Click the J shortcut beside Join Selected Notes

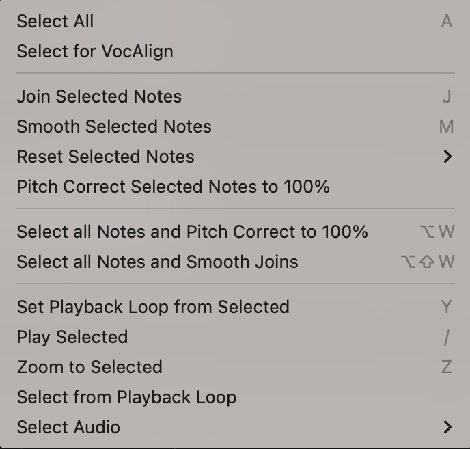[447, 96]
